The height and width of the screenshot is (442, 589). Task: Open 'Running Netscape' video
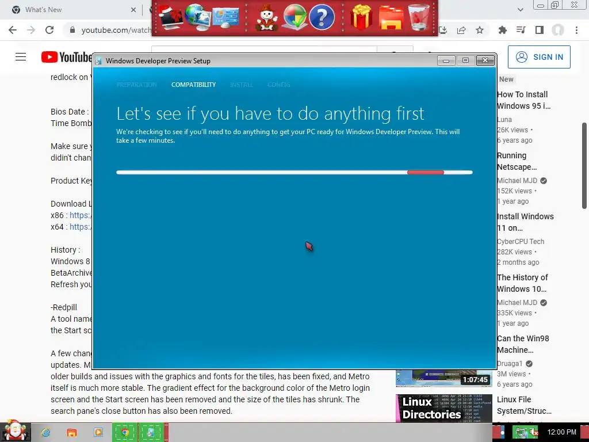click(517, 161)
